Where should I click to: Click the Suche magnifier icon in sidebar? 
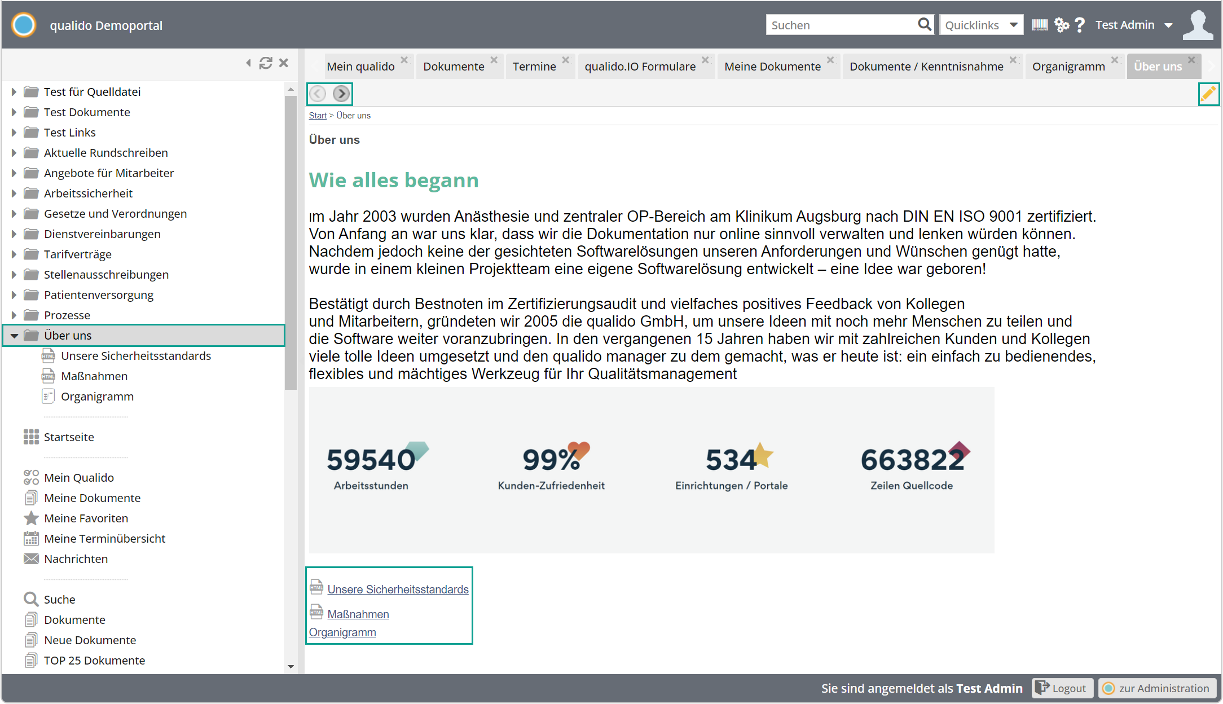31,600
